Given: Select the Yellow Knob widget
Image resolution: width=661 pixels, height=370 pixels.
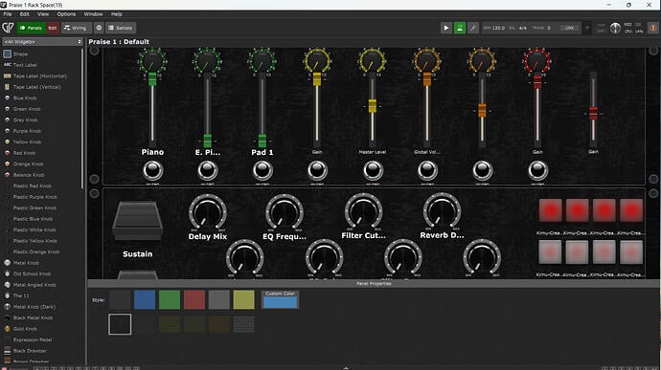Looking at the screenshot, I should pos(27,141).
